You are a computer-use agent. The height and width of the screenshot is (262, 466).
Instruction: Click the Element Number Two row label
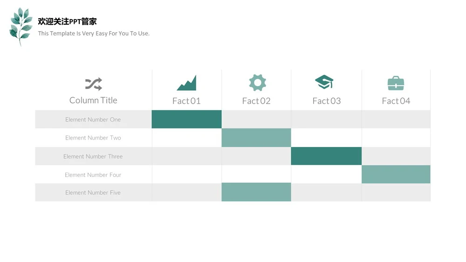[93, 138]
